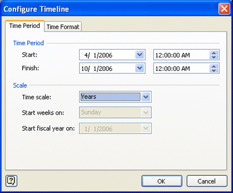Decrease Start time with down spinner
This screenshot has width=233, height=193.
(x=214, y=57)
